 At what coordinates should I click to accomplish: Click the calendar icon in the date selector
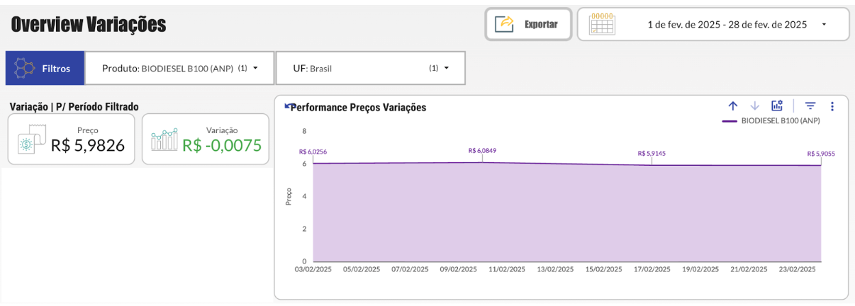tap(602, 24)
